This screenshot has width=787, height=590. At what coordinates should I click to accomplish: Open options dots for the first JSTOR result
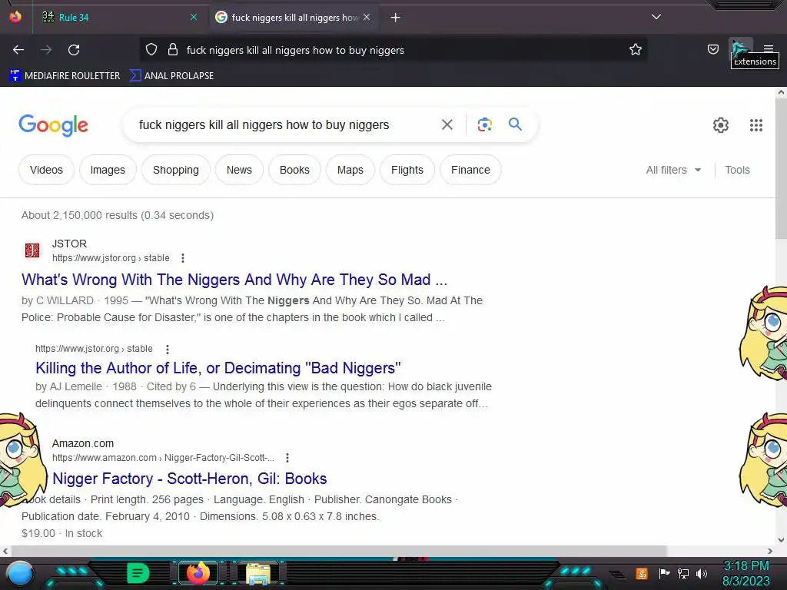point(183,258)
